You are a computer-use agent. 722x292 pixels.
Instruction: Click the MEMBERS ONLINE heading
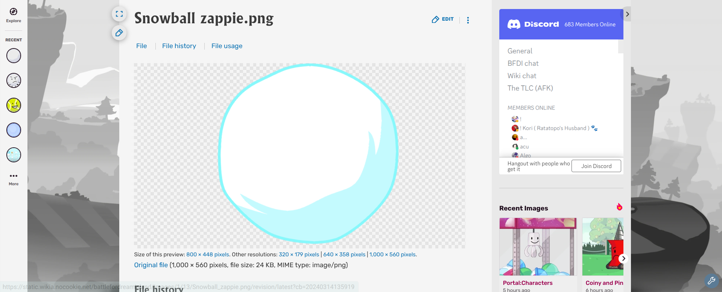click(x=531, y=108)
